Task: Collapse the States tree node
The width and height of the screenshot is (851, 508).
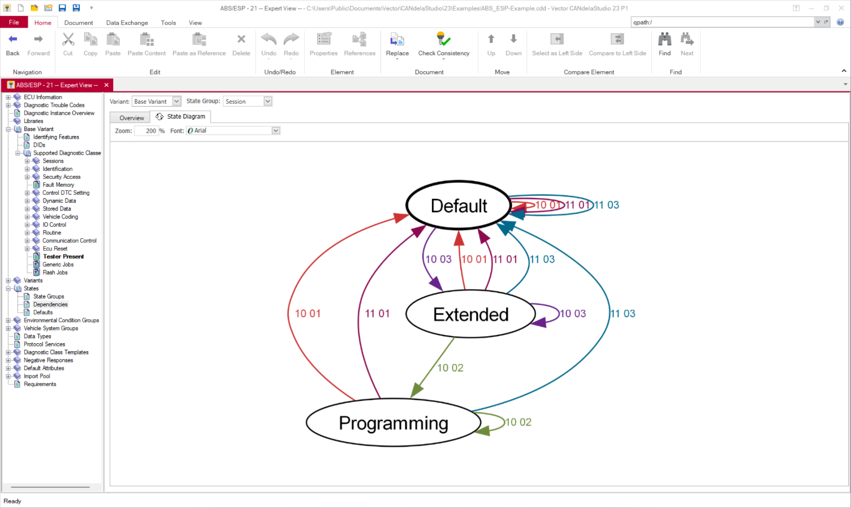Action: (x=8, y=288)
